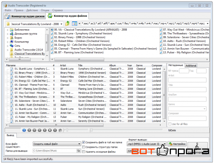The width and height of the screenshot is (214, 164).
Task: Sort list by Filename column header
Action: point(28,65)
